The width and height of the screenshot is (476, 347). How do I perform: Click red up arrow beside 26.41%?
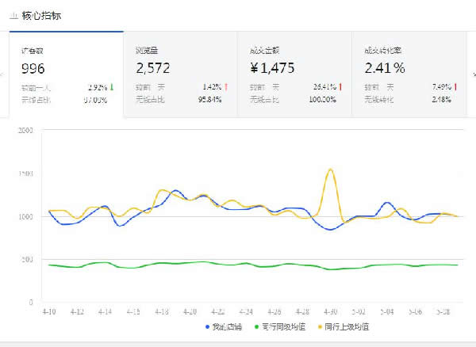[x=340, y=86]
